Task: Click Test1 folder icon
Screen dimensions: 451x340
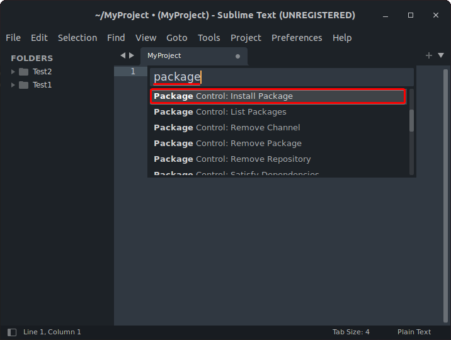Action: point(23,85)
